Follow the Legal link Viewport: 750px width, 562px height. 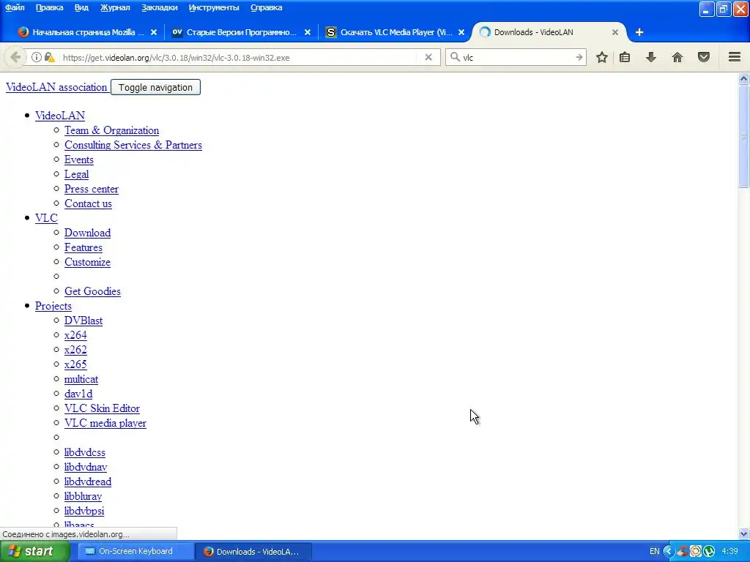[x=76, y=174]
